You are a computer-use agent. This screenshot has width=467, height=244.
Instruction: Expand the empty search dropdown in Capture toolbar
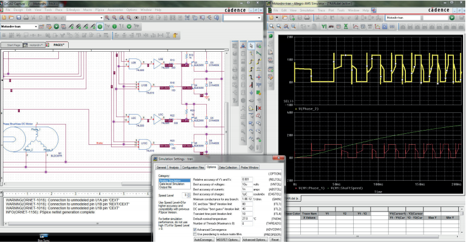pos(260,18)
